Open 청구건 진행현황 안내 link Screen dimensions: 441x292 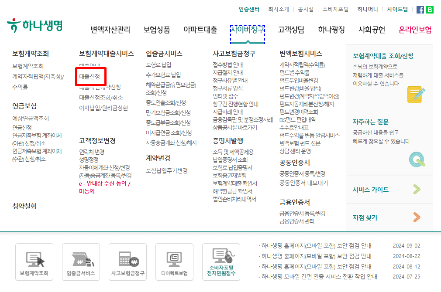coord(235,104)
